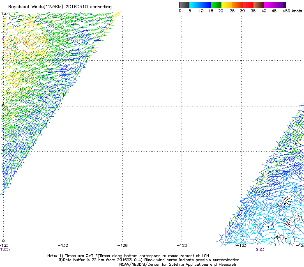Click the "NOAA/NESDIS/Center for Satellite Applications and Research" credit
Screen dimensions: 304x267
pos(177,265)
